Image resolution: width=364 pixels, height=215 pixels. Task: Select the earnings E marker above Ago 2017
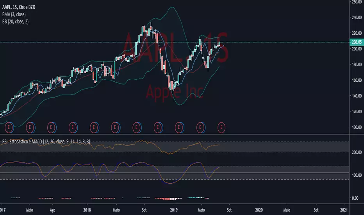point(51,127)
